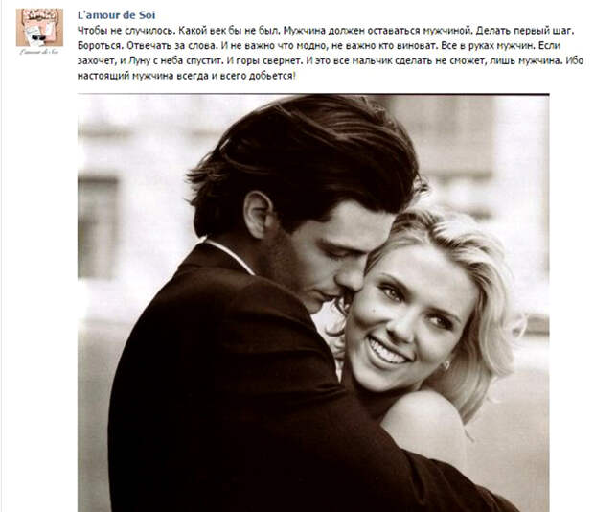594x512 pixels.
Task: Click the man's white shirt collar
Action: [x=231, y=256]
